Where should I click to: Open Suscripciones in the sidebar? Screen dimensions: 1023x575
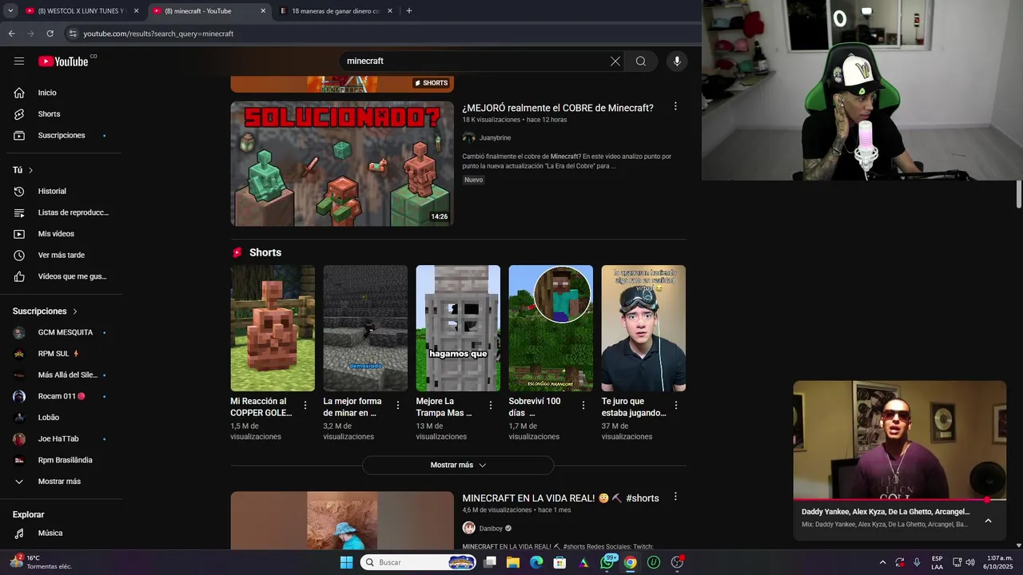(x=62, y=135)
